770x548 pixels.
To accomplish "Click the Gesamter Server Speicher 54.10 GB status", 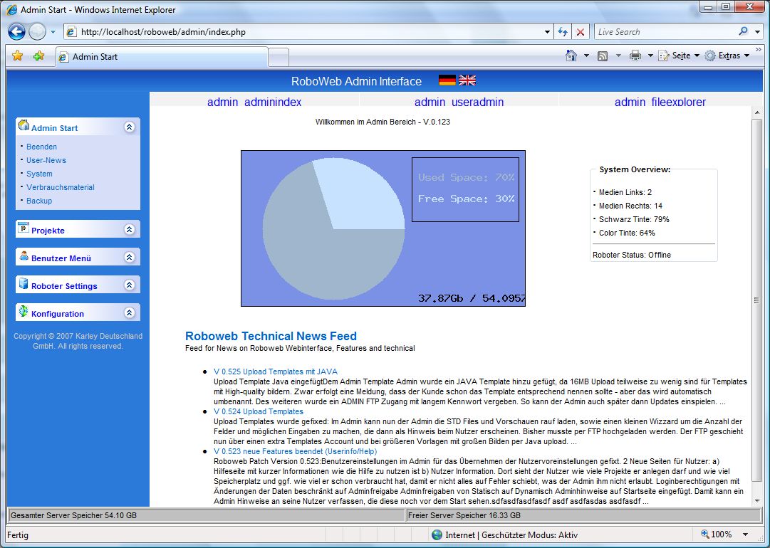I will (x=207, y=515).
